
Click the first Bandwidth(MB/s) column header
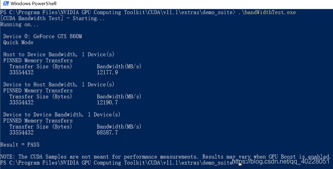(x=119, y=66)
